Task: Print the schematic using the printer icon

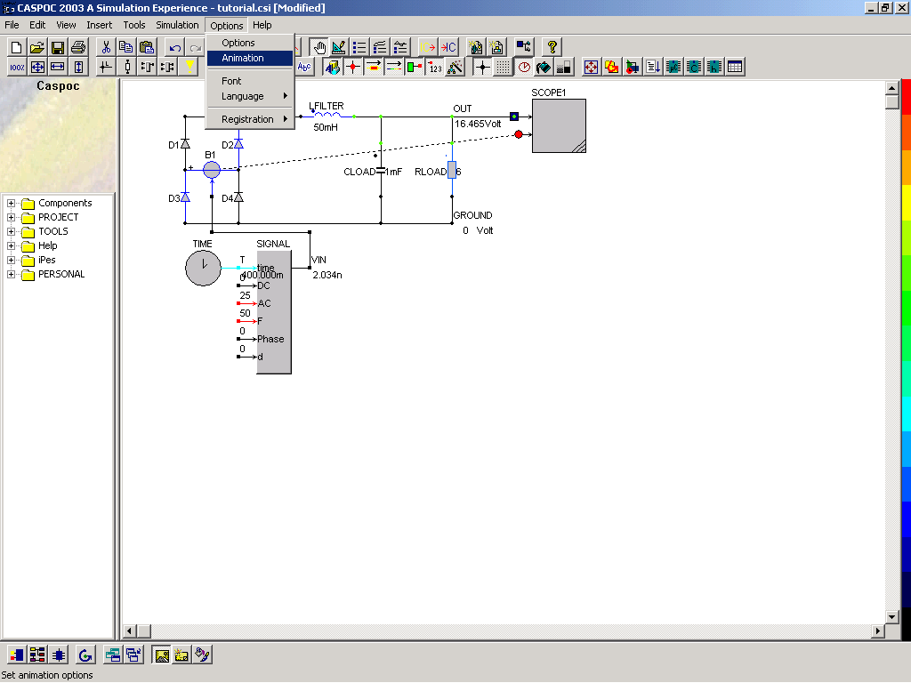Action: (78, 47)
